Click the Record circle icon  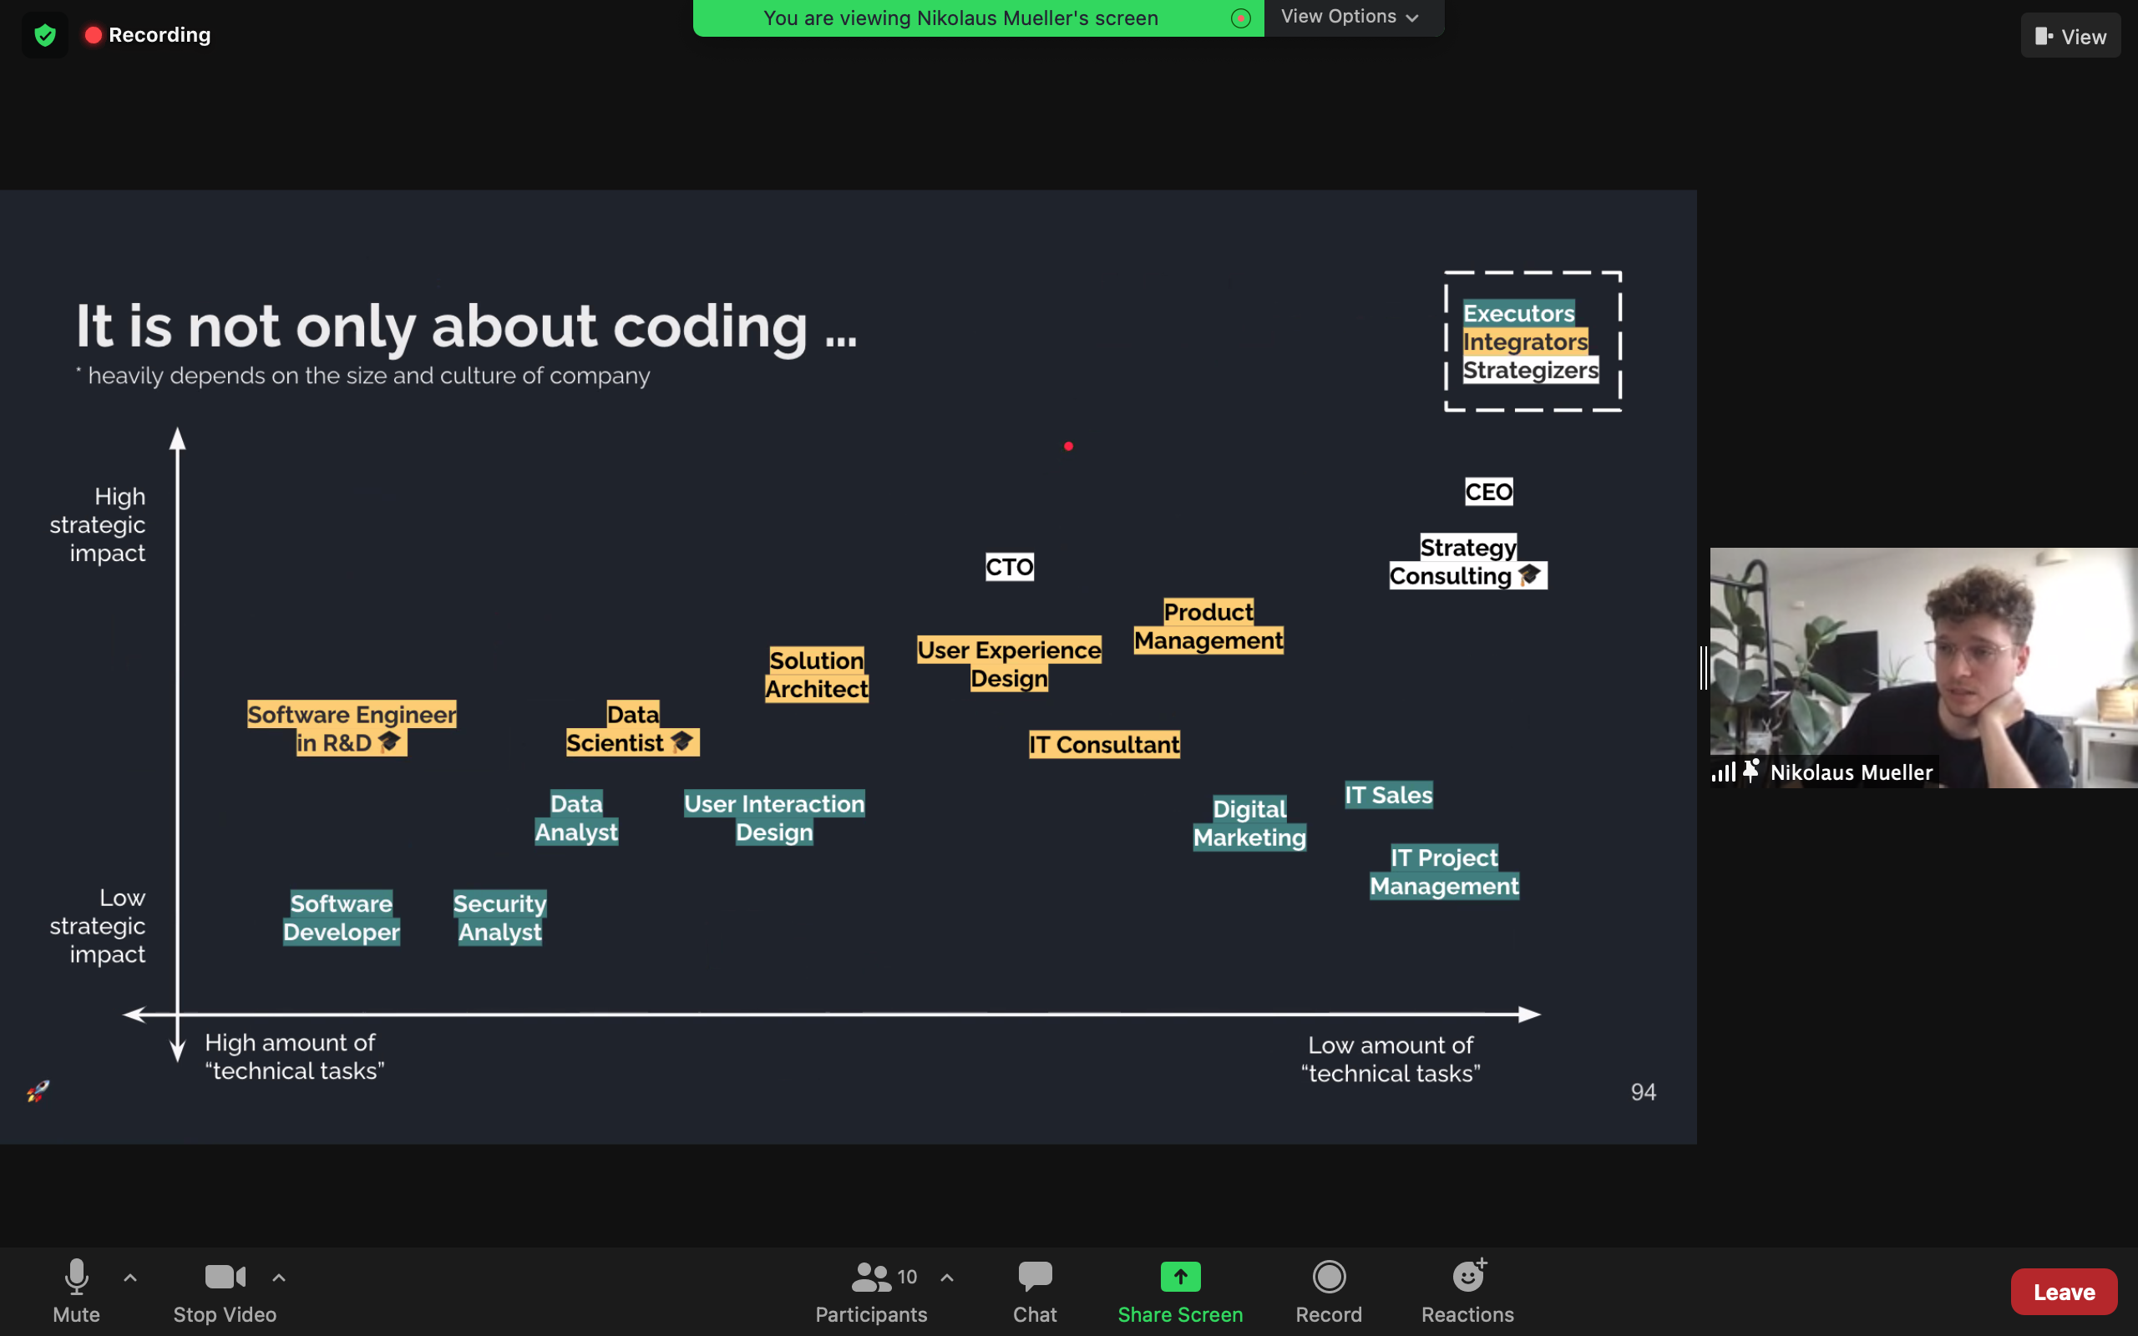(x=1328, y=1276)
